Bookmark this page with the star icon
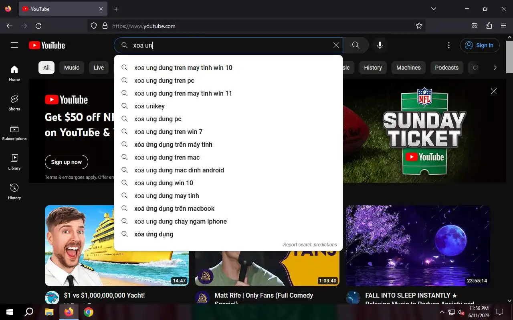The height and width of the screenshot is (320, 513). 419,26
